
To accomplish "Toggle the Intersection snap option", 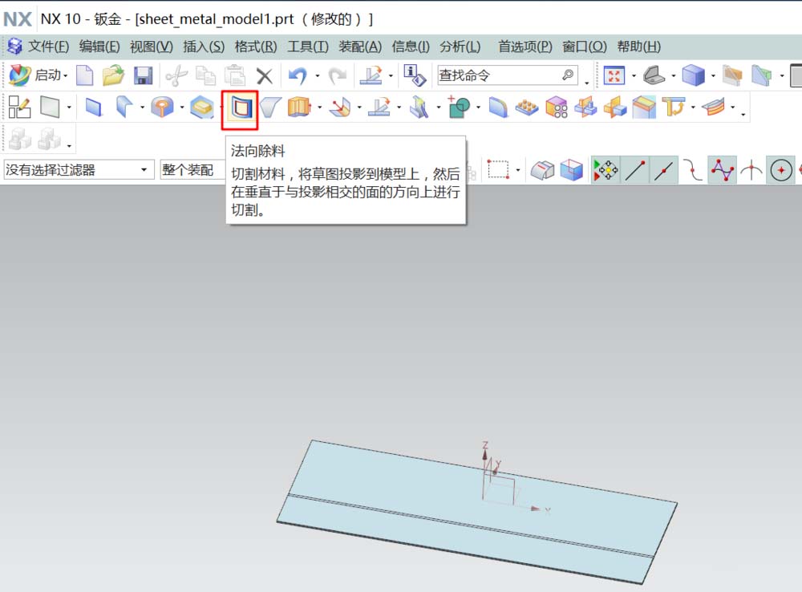I will click(751, 170).
